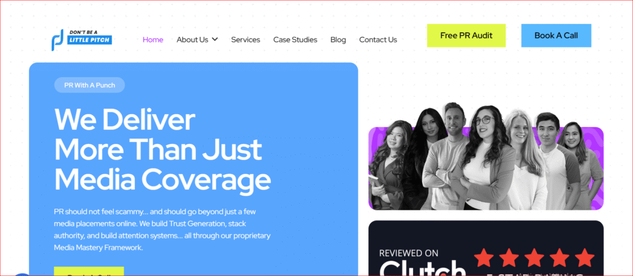
Task: Expand the chevron beside About Us
Action: (x=215, y=39)
